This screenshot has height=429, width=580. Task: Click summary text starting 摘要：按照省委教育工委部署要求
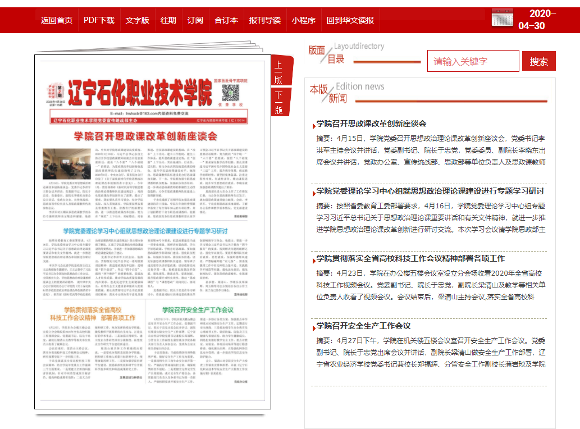[431, 217]
